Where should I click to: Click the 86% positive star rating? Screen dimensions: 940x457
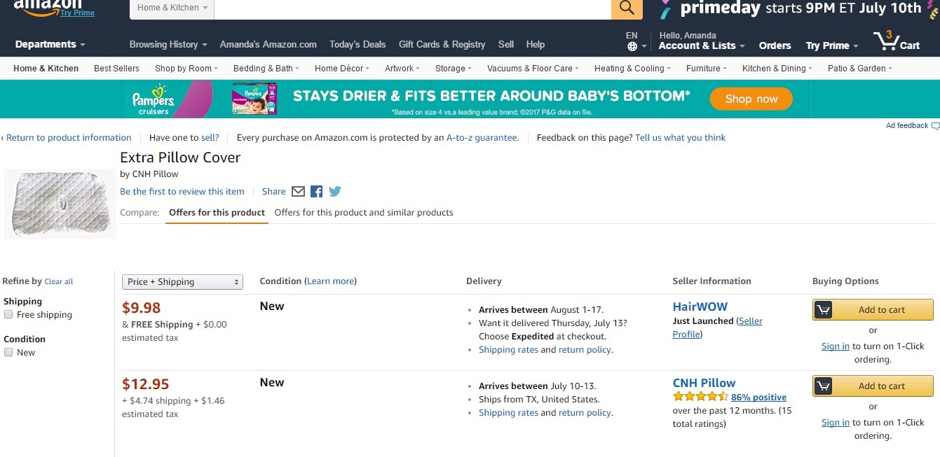(x=700, y=398)
